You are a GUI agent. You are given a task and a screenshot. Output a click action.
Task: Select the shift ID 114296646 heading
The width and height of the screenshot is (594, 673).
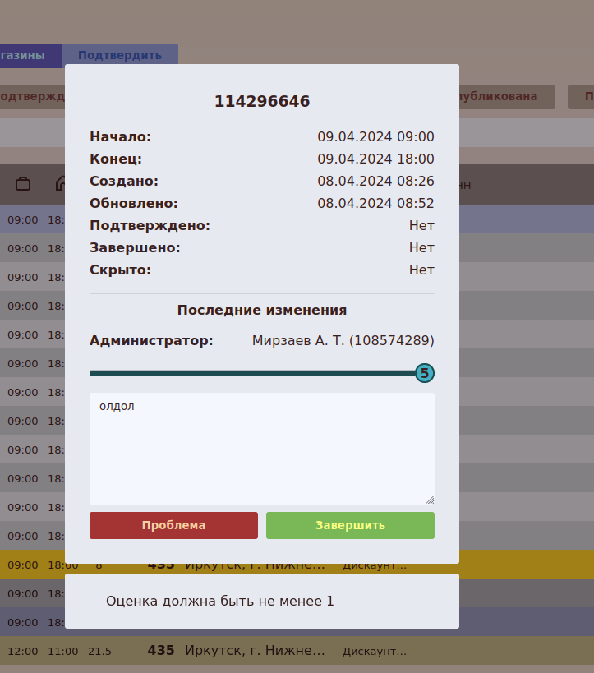point(261,102)
